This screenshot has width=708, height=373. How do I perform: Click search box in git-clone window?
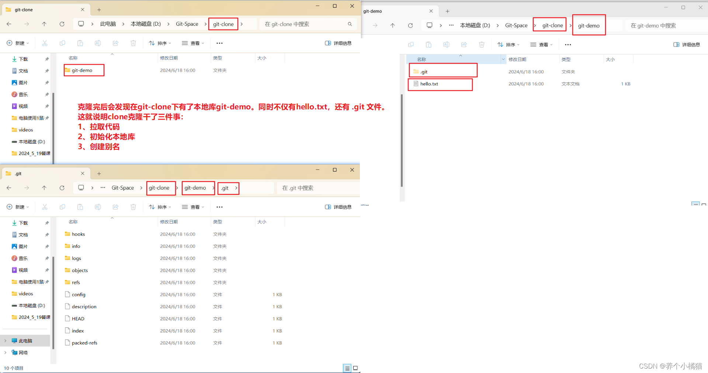click(308, 24)
